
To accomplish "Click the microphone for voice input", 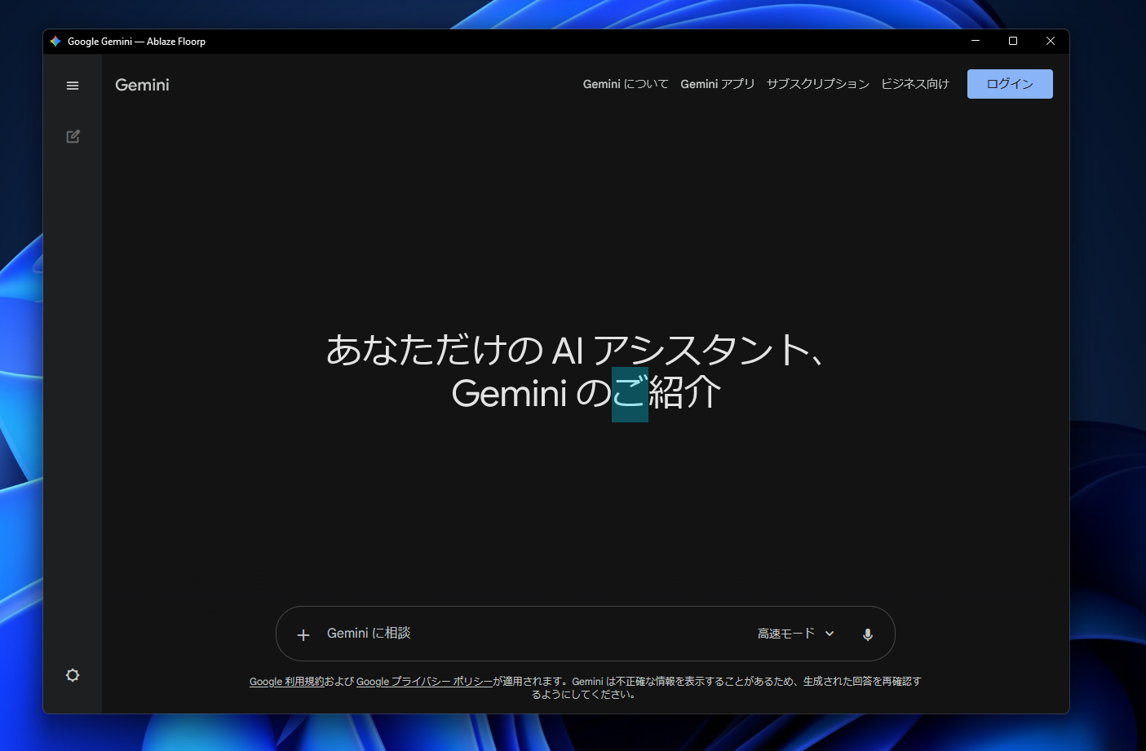I will 867,634.
